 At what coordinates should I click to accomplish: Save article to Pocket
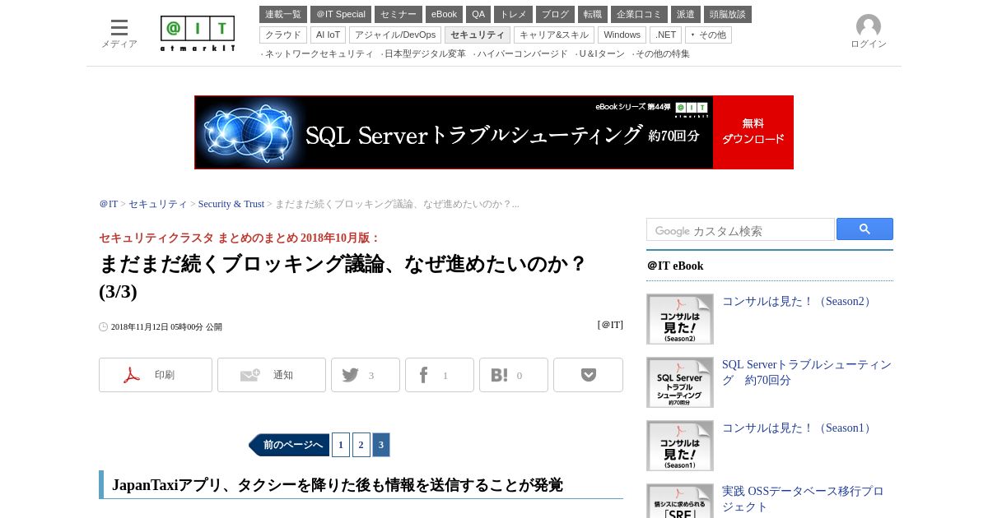588,375
